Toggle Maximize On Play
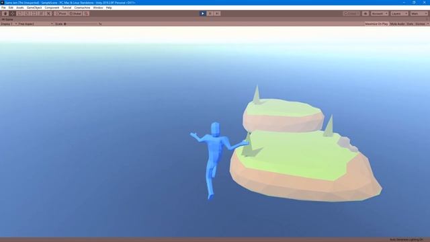The image size is (430, 242). [376, 24]
